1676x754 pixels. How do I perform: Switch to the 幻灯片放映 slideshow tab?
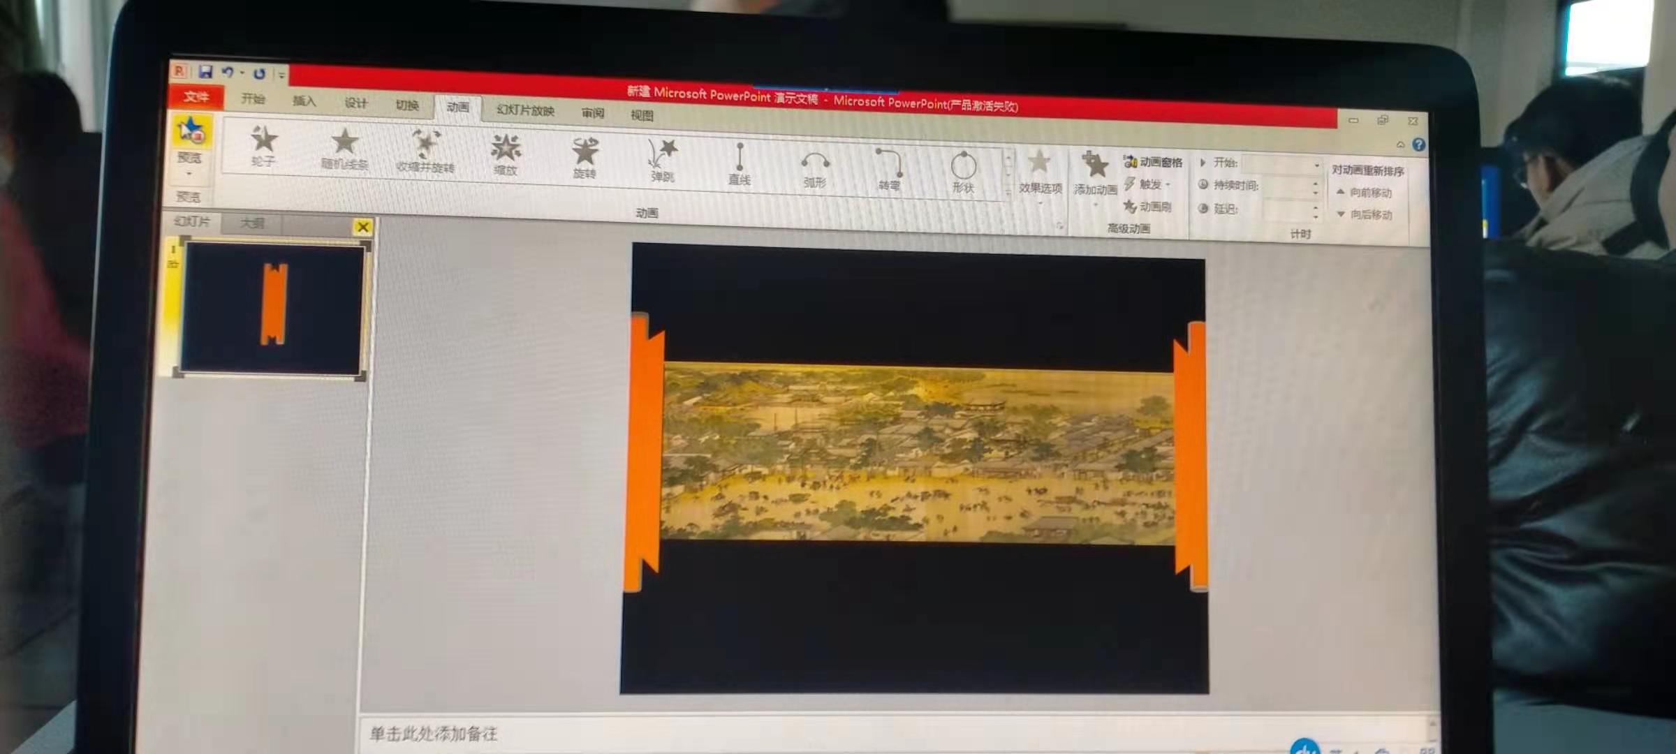[x=525, y=110]
